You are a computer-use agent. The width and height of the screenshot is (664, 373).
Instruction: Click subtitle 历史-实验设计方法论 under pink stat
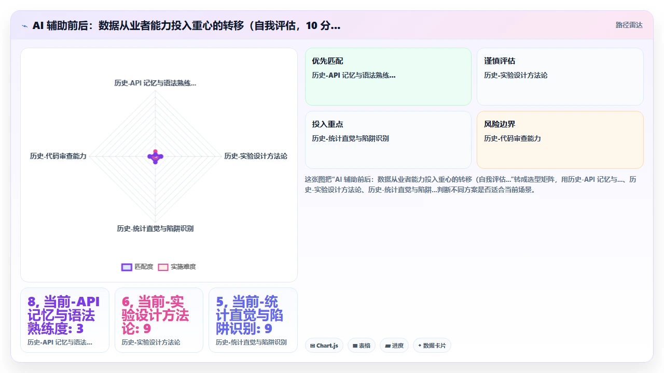click(151, 342)
